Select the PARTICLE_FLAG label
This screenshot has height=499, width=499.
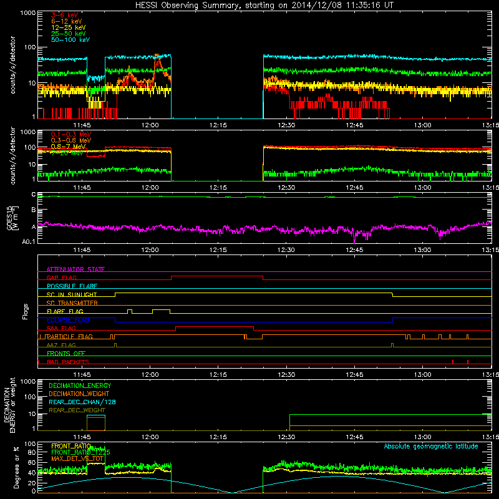pos(70,337)
